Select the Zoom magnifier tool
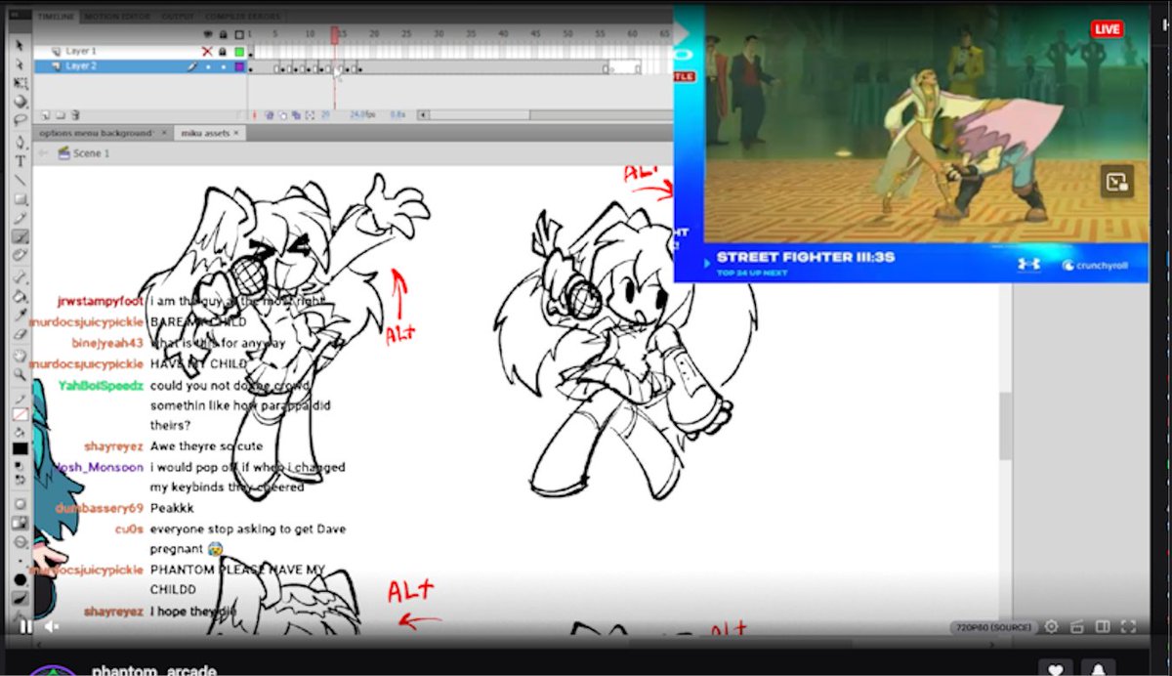This screenshot has height=676, width=1172. click(20, 374)
